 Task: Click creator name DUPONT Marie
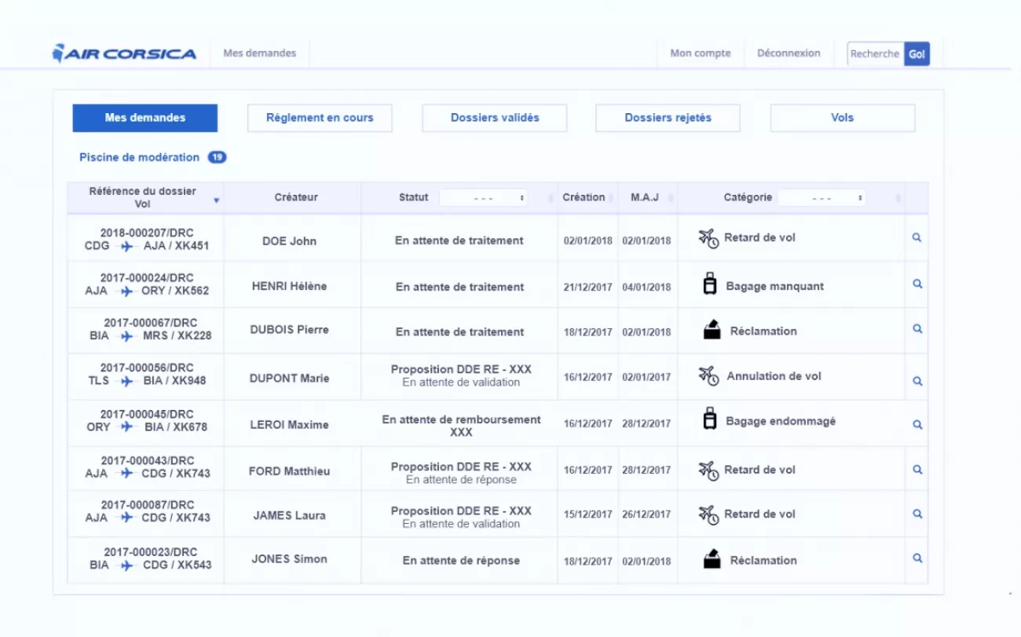pyautogui.click(x=289, y=378)
